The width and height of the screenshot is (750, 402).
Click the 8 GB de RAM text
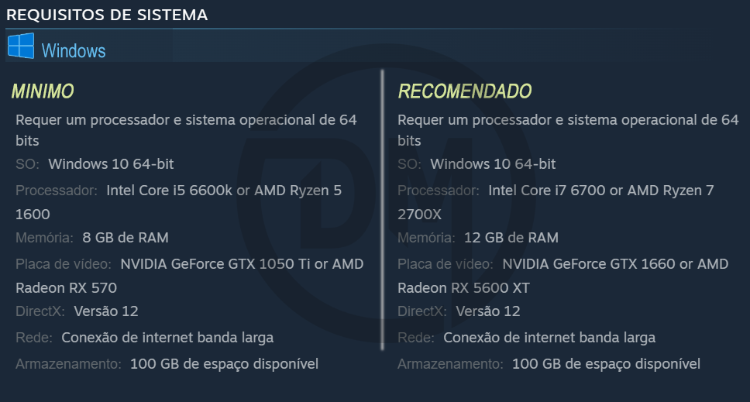[x=126, y=238]
